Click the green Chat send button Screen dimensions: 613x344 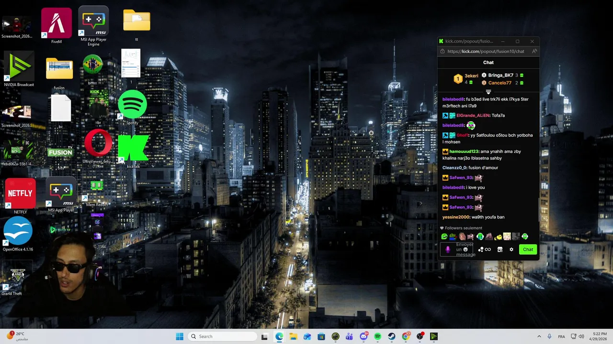click(528, 249)
